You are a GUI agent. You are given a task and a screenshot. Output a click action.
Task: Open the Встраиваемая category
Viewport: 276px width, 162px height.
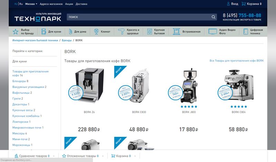pyautogui.click(x=191, y=32)
